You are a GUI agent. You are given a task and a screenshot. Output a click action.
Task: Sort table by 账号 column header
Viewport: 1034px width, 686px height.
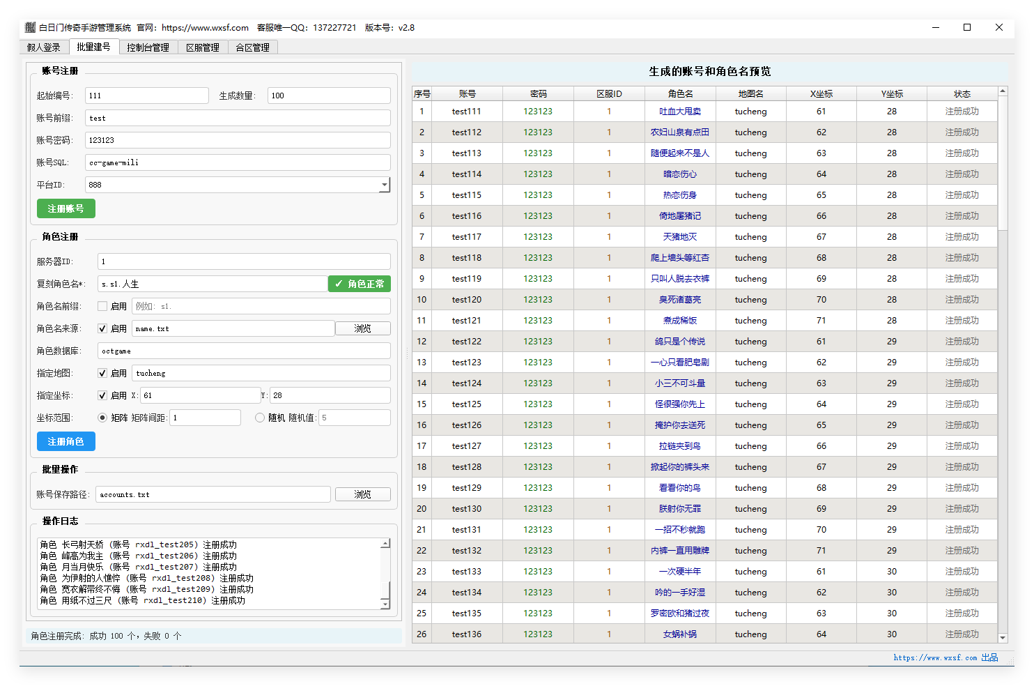(467, 93)
